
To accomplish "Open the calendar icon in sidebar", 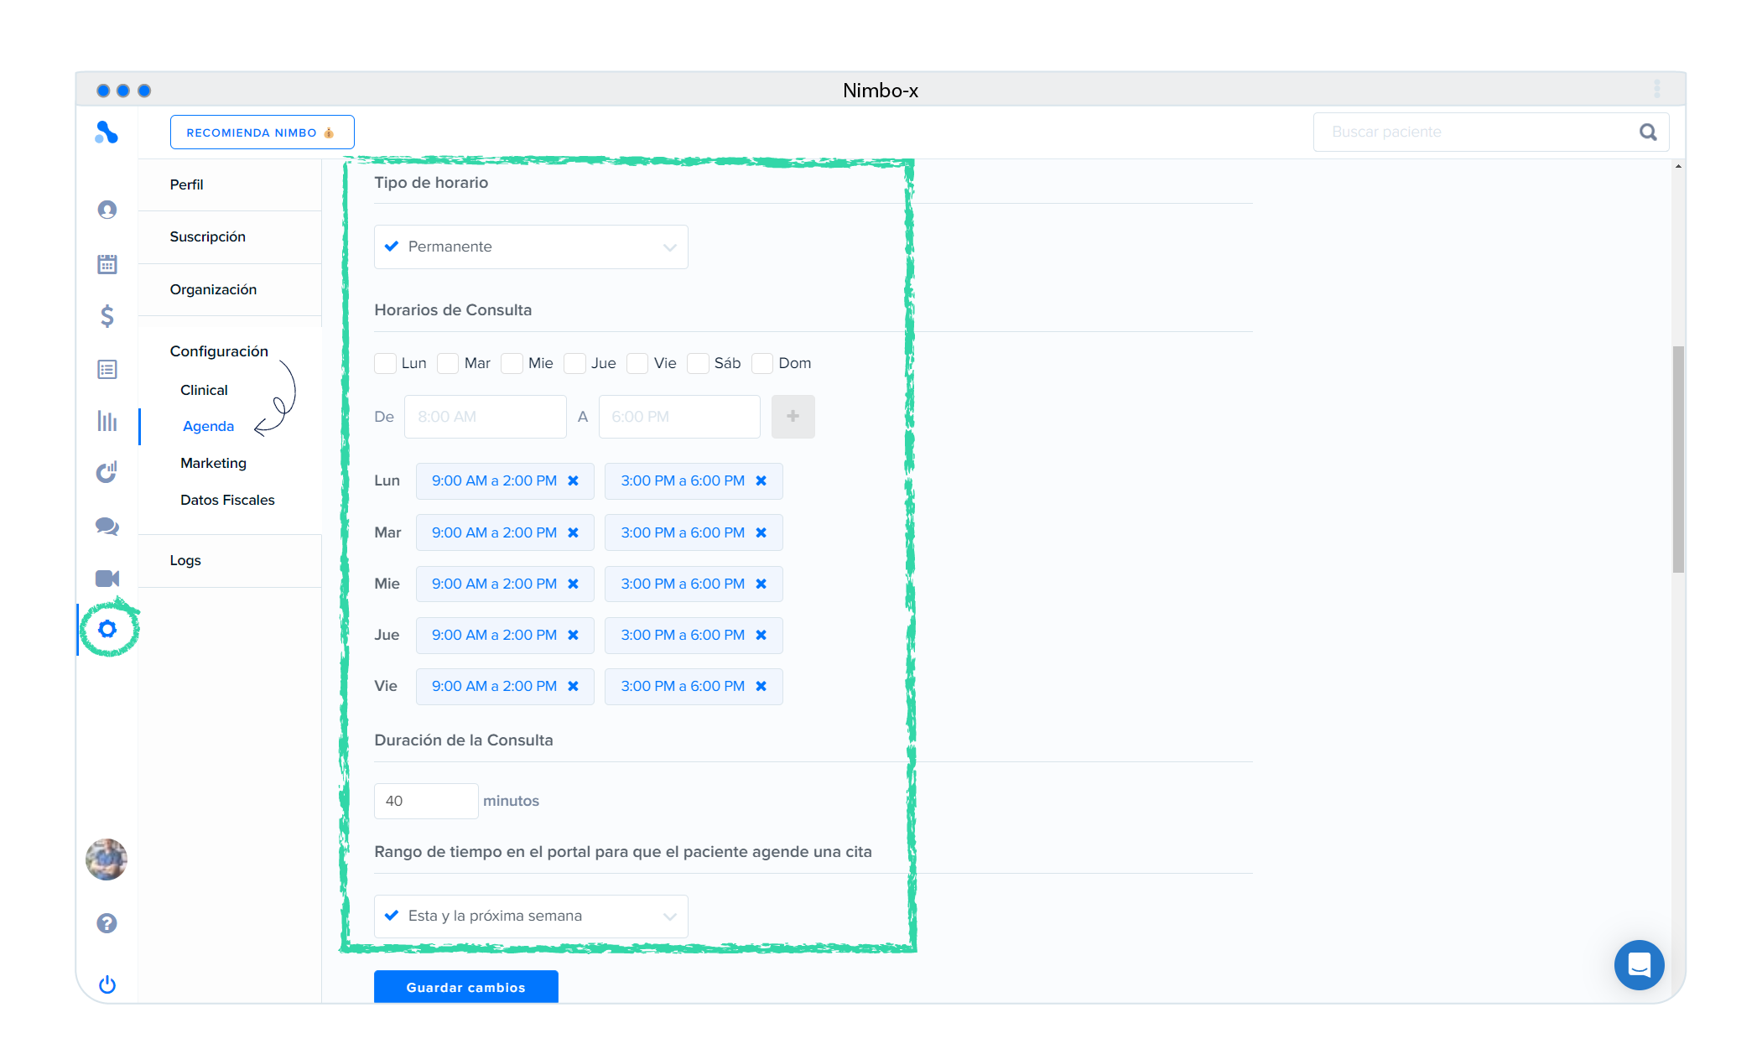I will click(x=107, y=264).
